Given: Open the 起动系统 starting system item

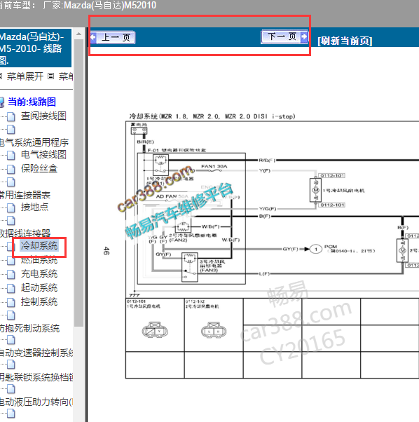Looking at the screenshot, I should [x=39, y=287].
